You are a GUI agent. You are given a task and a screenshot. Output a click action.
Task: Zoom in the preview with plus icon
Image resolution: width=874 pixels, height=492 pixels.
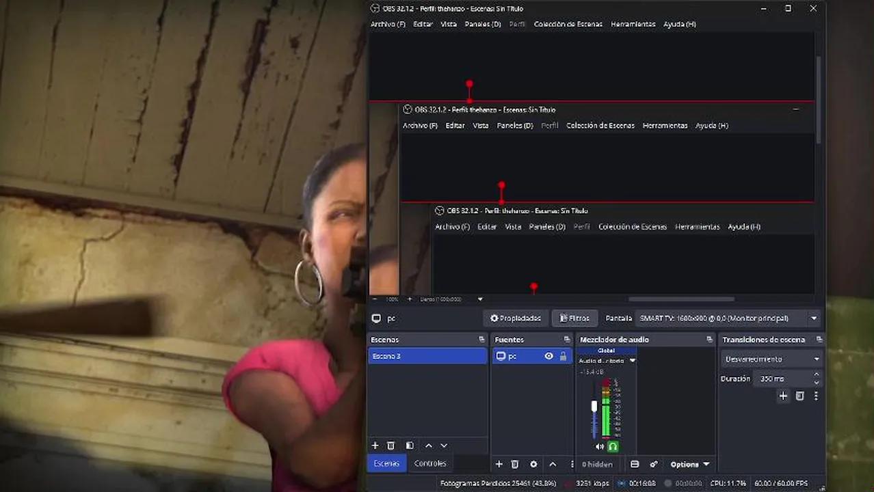pos(410,299)
